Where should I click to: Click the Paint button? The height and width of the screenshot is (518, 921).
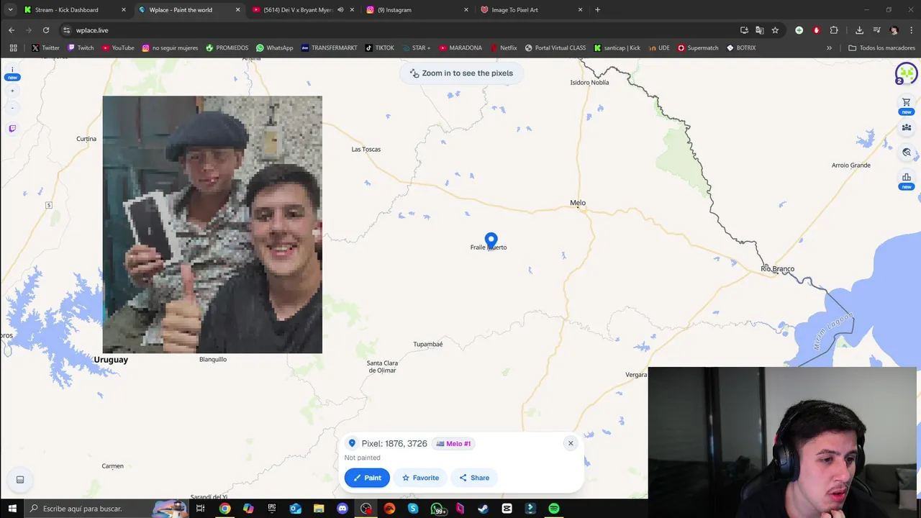[x=367, y=478]
